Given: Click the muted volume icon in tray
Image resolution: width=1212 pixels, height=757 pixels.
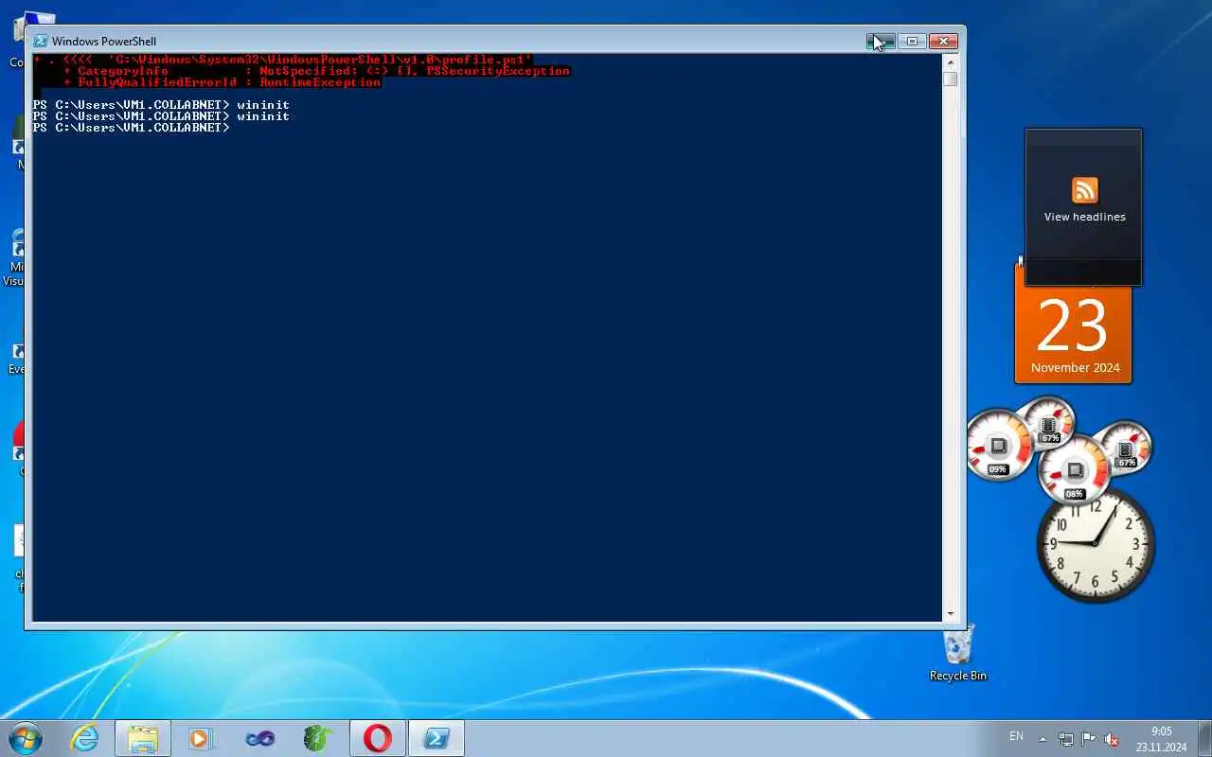Looking at the screenshot, I should [1112, 739].
